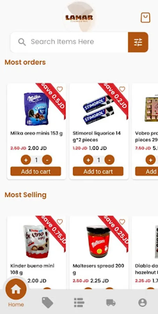The width and height of the screenshot is (158, 314).
Task: Favorite the Maltesers spread heart
Action: point(122,222)
